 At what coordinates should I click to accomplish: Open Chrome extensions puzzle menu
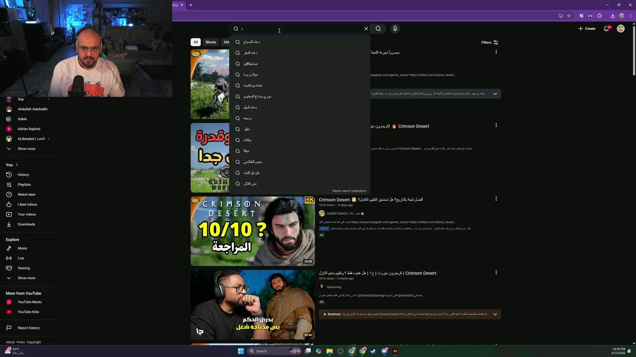pos(600,16)
